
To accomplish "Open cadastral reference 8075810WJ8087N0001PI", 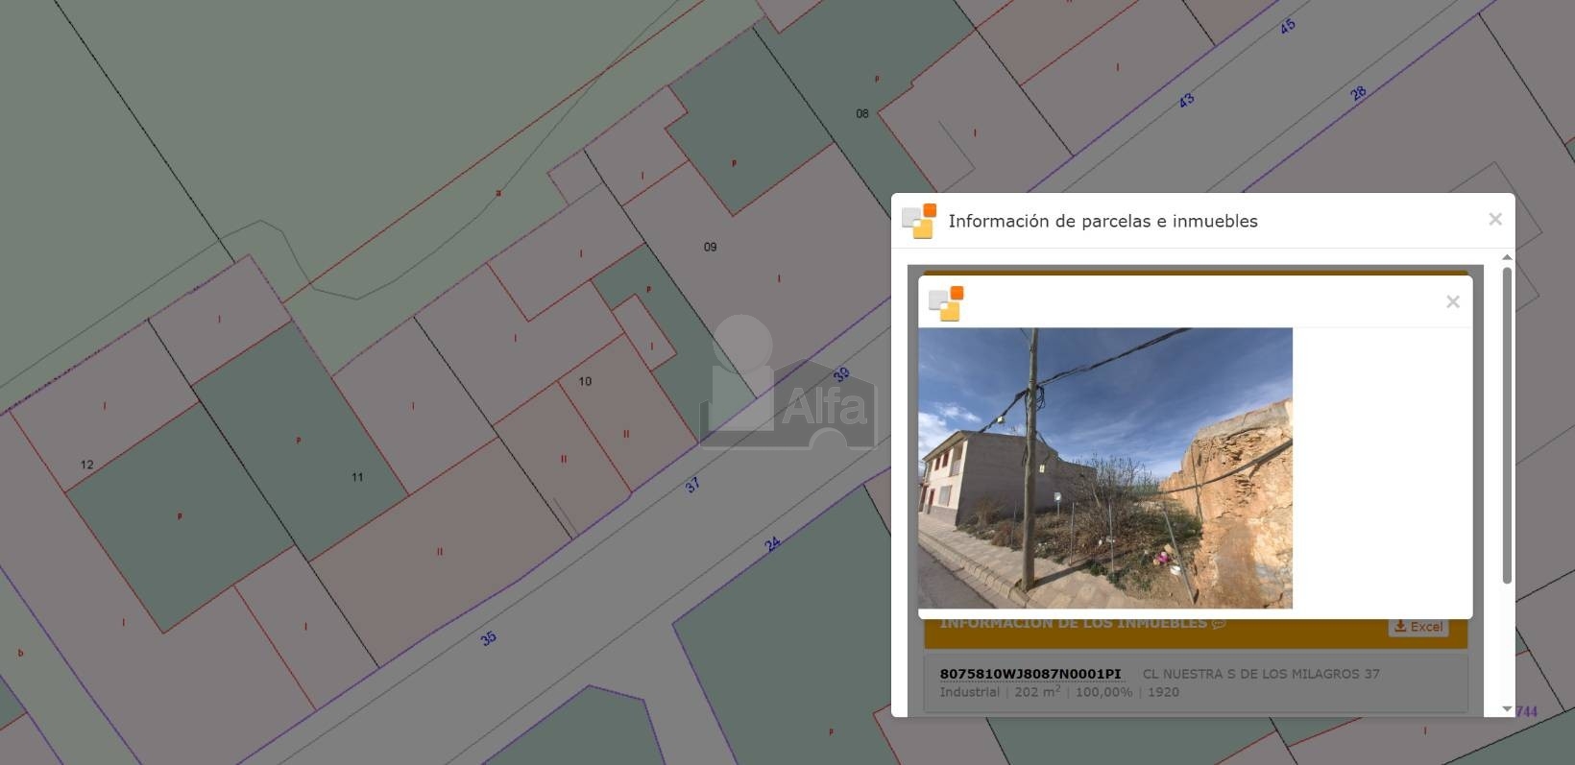I will pyautogui.click(x=1030, y=674).
